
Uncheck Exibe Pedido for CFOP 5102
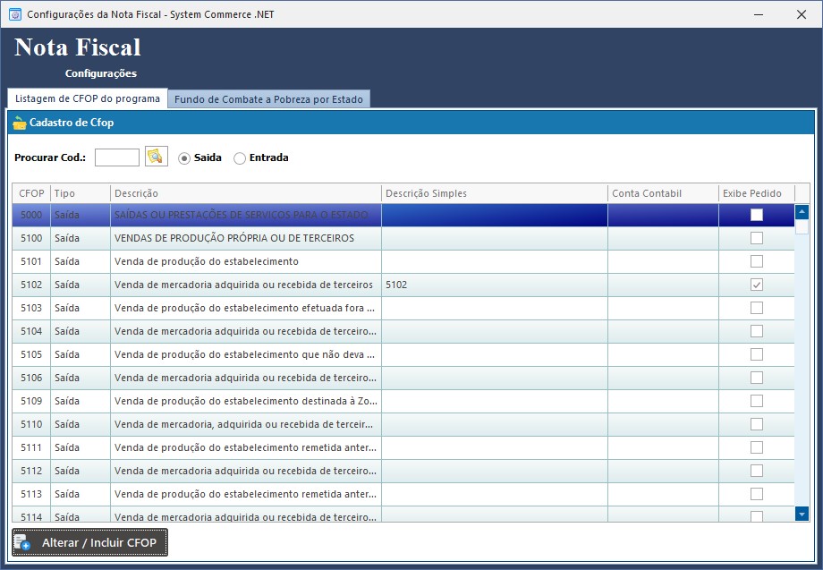757,285
